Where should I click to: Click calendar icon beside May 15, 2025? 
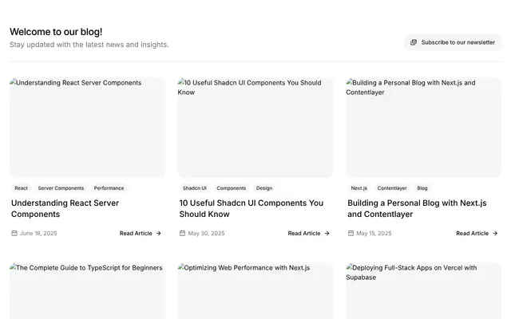pos(351,233)
